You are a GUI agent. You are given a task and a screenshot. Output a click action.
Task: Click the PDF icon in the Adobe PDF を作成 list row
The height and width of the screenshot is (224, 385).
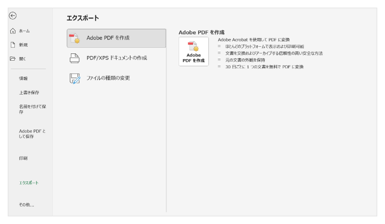pyautogui.click(x=74, y=39)
